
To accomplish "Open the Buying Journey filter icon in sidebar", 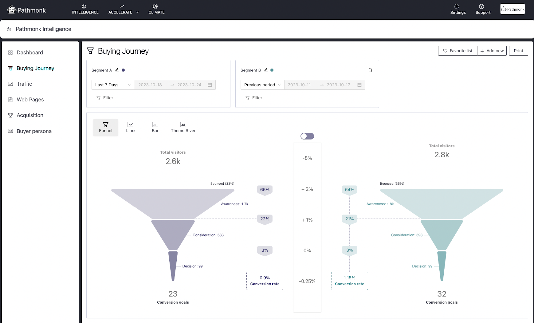I will coord(10,68).
